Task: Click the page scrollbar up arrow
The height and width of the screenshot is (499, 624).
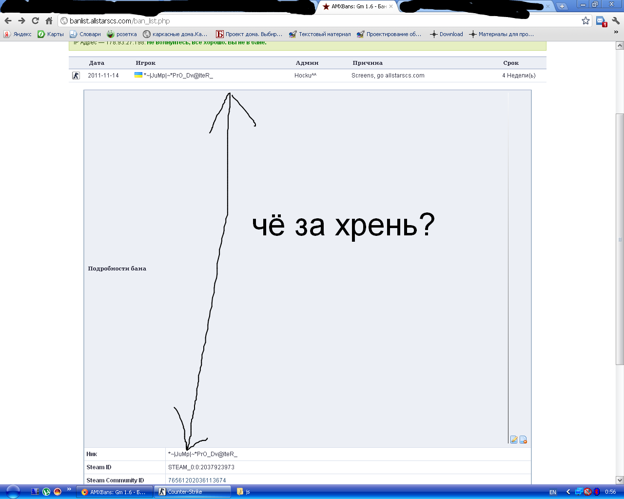Action: (620, 46)
